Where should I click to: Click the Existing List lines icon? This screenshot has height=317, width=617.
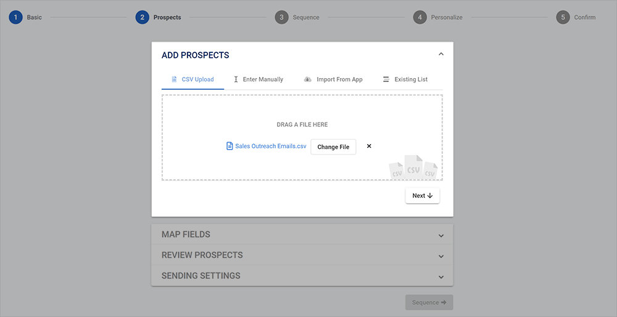pyautogui.click(x=386, y=79)
